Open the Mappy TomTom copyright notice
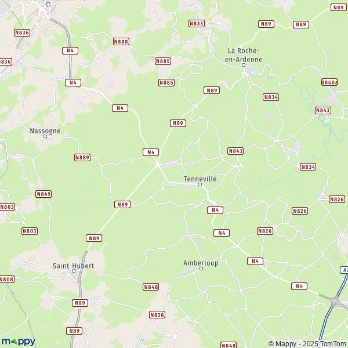The image size is (348, 348). point(307,344)
